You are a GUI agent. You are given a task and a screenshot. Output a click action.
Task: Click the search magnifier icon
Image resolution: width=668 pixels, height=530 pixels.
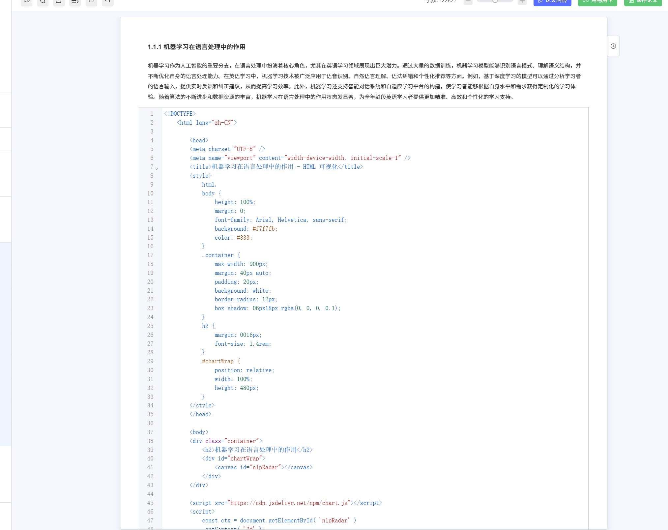(43, 2)
